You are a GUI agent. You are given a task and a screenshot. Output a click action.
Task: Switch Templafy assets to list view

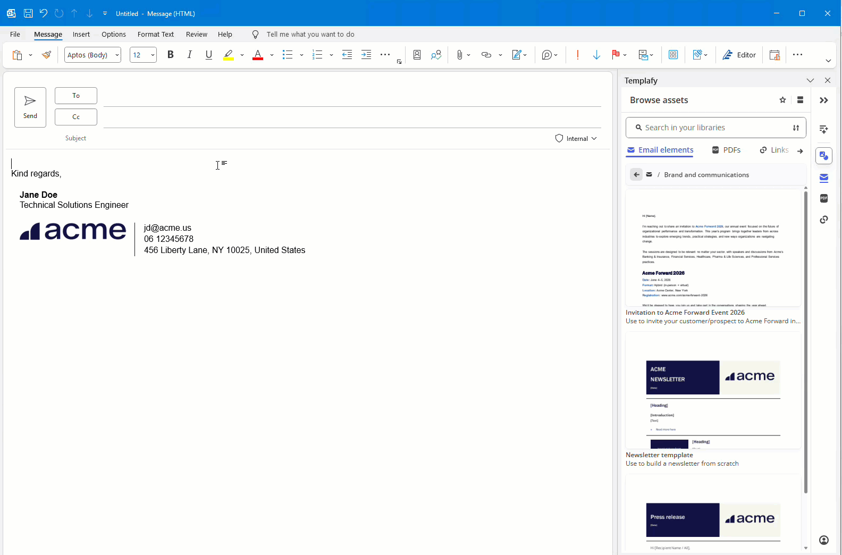click(x=800, y=100)
